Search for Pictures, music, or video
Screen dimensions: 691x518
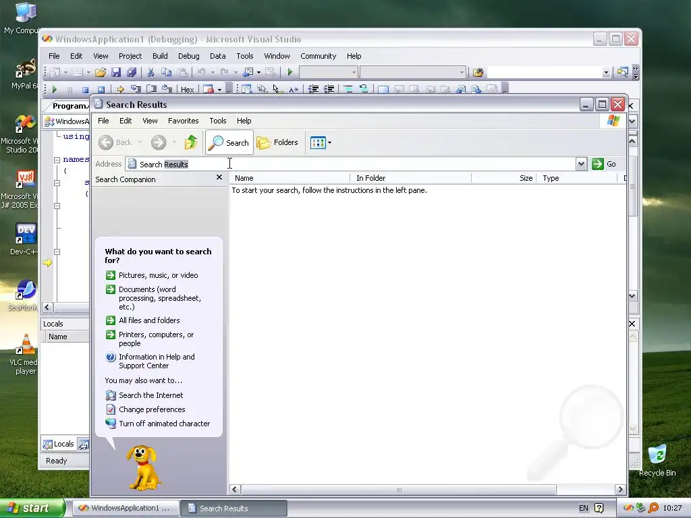tap(152, 275)
